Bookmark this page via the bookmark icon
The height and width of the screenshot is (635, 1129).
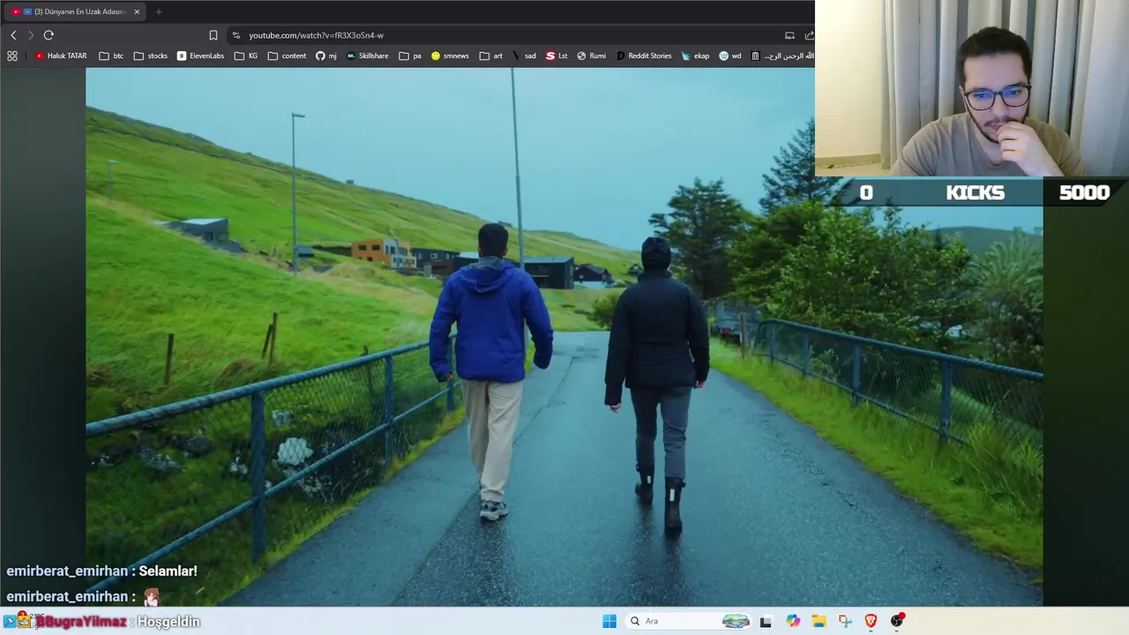click(x=213, y=35)
